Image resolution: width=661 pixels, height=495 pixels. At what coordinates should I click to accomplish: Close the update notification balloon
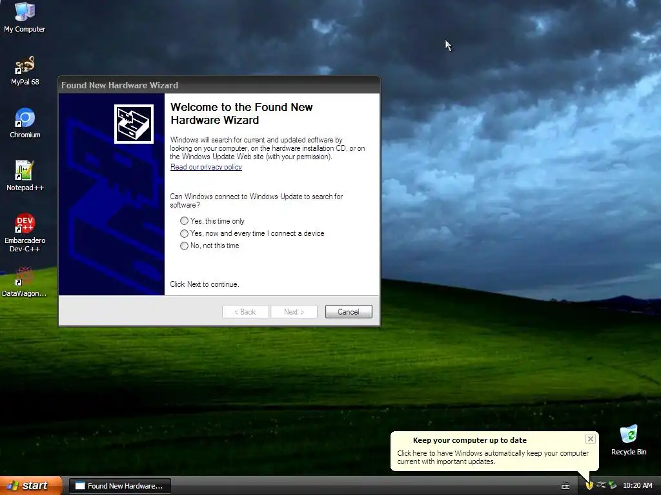click(x=590, y=439)
